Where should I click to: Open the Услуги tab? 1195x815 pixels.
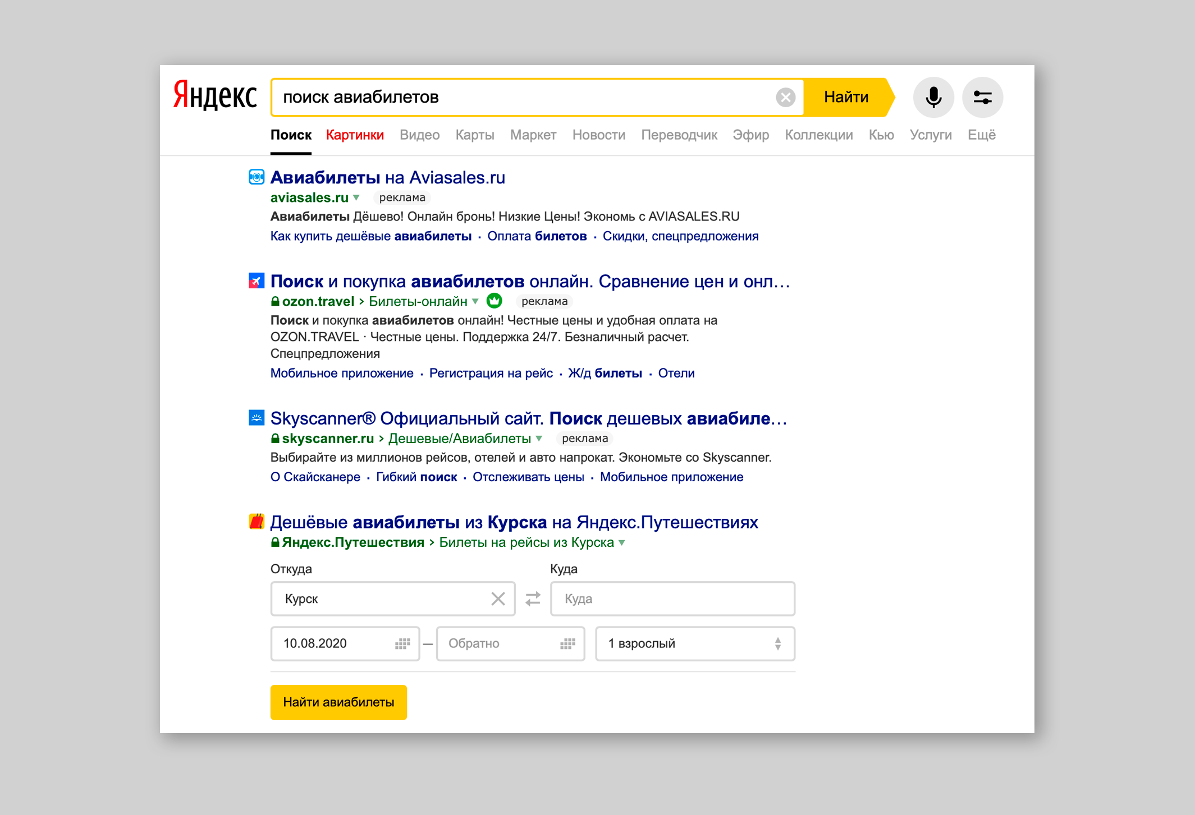click(x=931, y=135)
